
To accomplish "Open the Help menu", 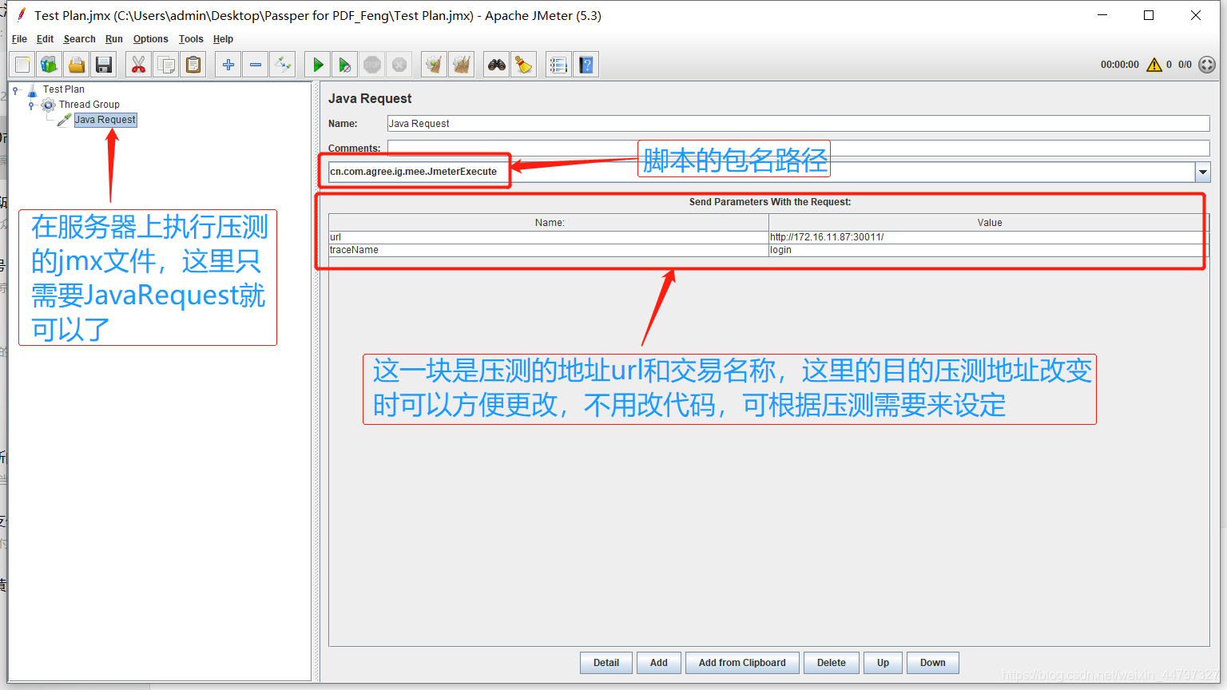I will click(223, 39).
